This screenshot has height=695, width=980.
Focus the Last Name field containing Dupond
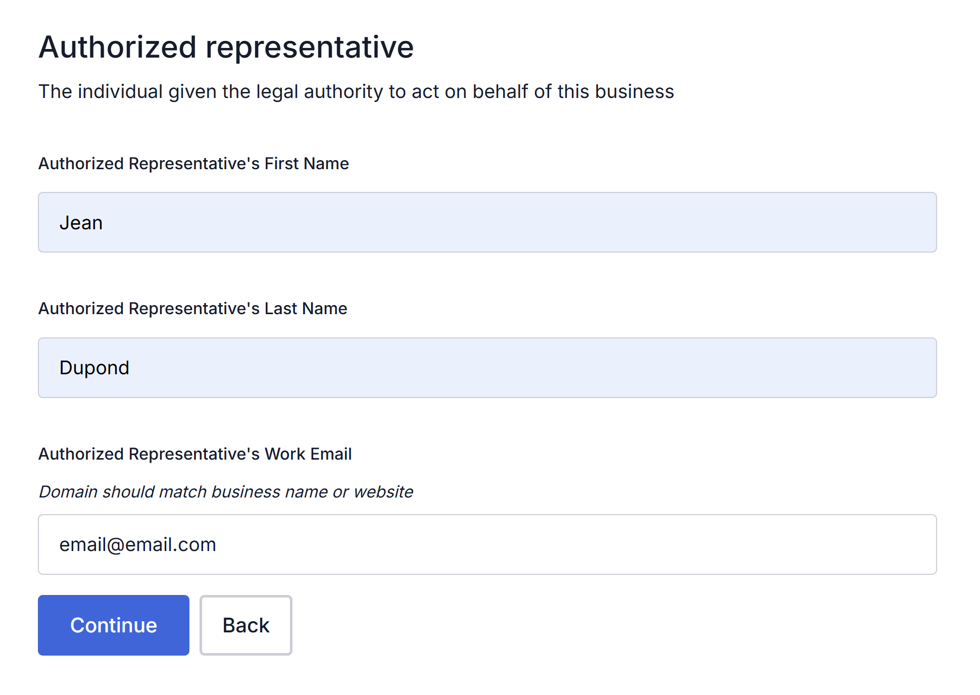point(487,368)
